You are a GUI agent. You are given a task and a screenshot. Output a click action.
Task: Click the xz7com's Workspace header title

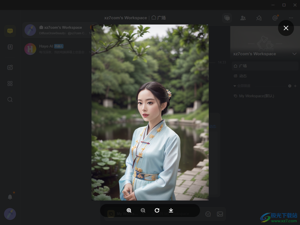(x=125, y=18)
